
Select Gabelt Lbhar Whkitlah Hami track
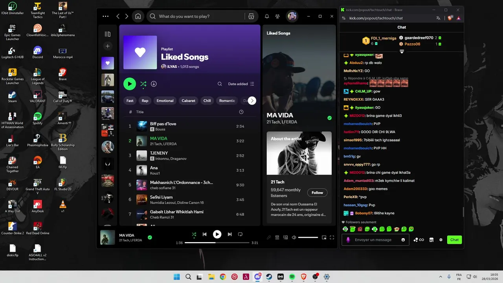(x=190, y=214)
